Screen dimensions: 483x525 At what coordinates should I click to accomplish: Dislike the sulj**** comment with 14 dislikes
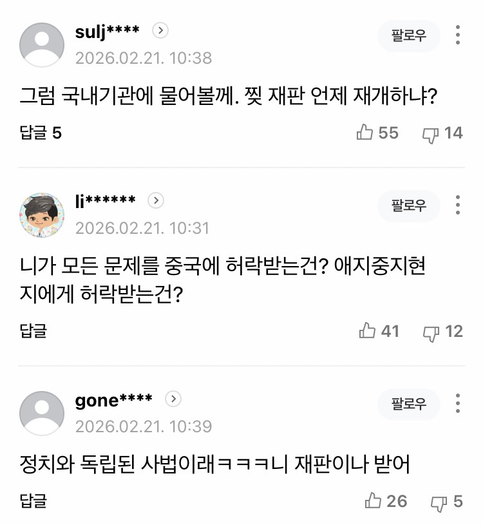pyautogui.click(x=430, y=133)
